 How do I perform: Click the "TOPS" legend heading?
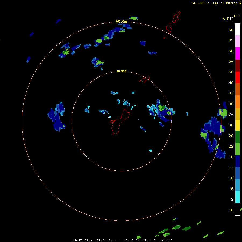[236, 16]
